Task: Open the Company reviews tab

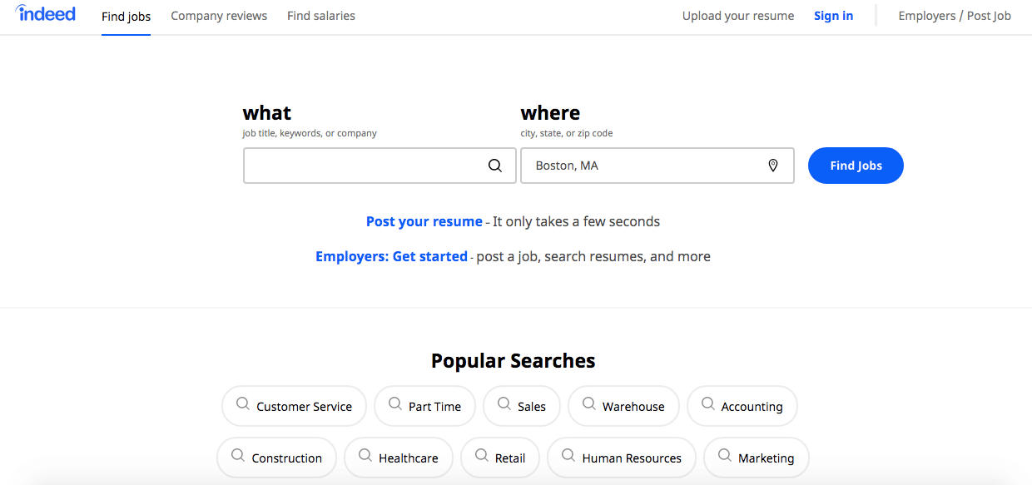Action: [x=219, y=16]
